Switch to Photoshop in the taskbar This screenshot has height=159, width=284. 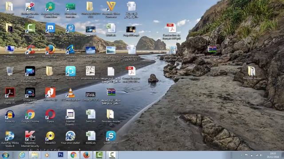point(60,155)
